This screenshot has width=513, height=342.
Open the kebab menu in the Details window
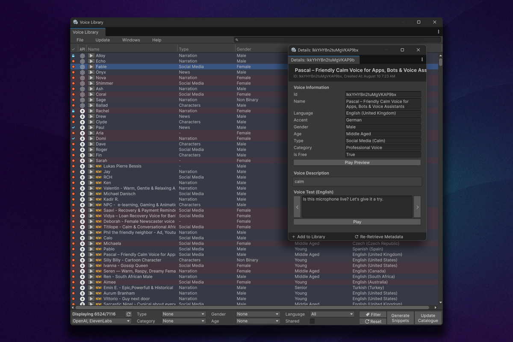point(423,60)
